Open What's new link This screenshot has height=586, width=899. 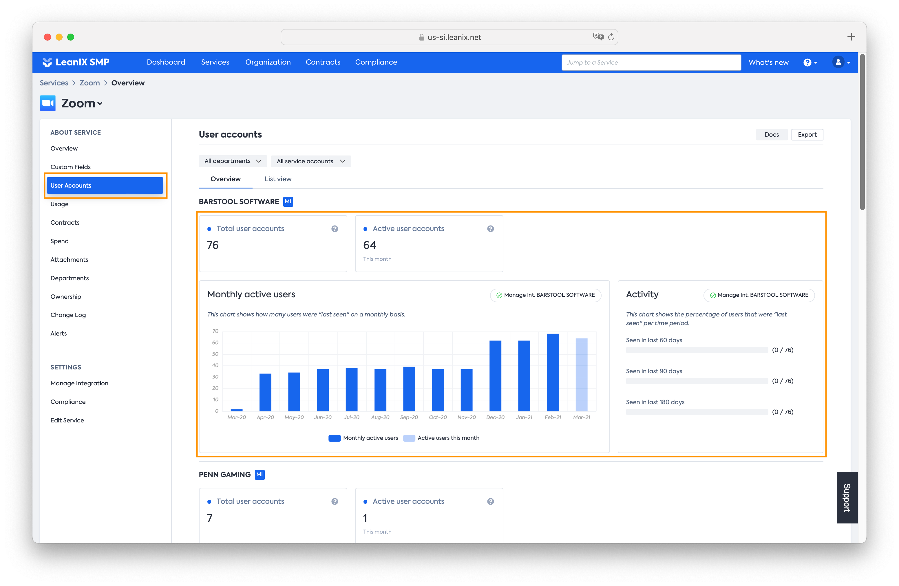pos(768,63)
